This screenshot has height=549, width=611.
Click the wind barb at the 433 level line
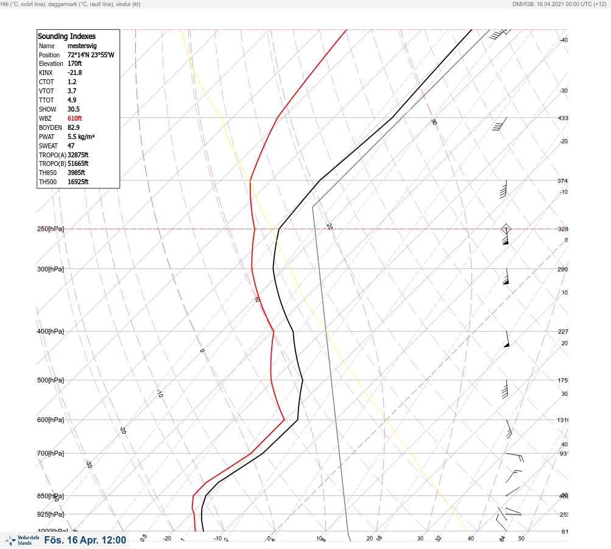[500, 124]
